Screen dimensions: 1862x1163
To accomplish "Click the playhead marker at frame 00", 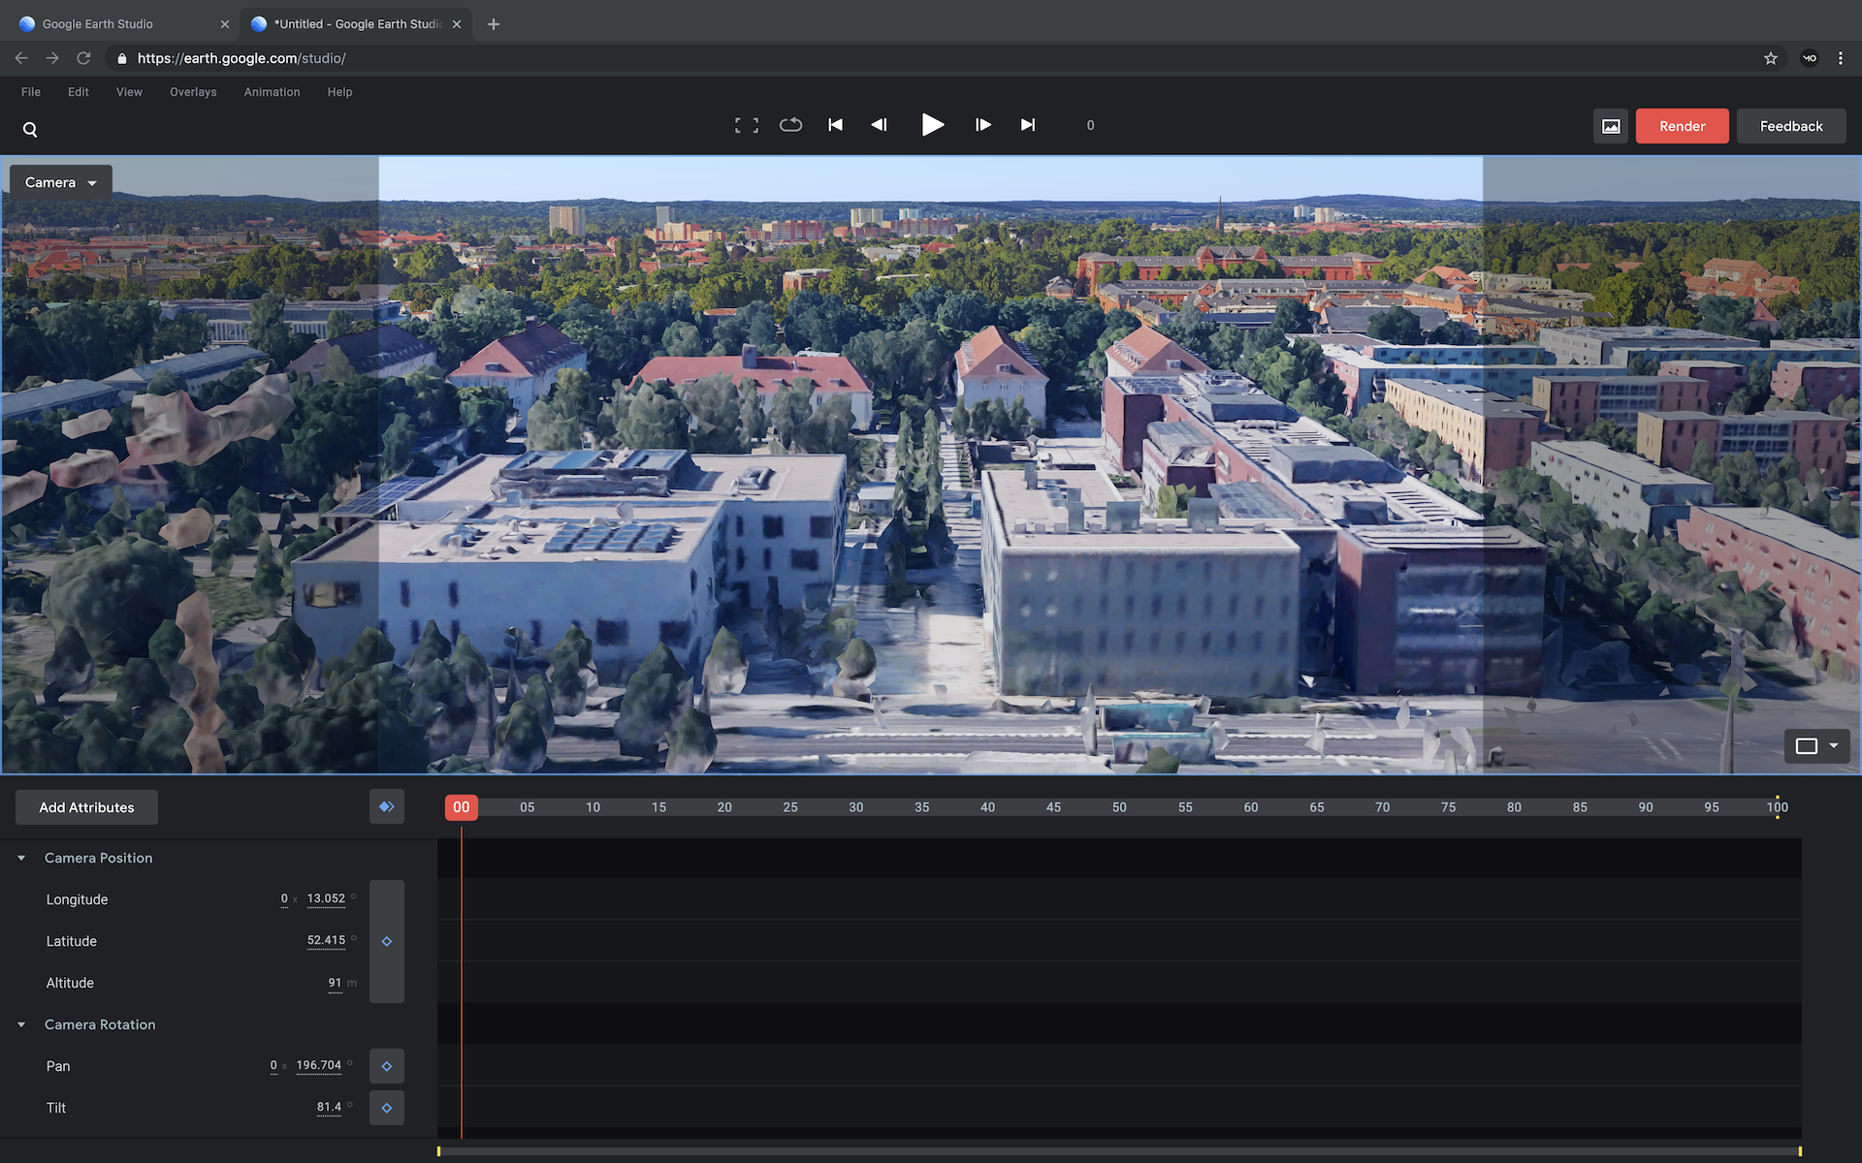I will point(462,807).
